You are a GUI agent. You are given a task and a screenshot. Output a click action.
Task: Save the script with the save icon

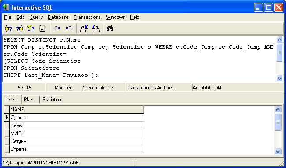tap(95, 29)
